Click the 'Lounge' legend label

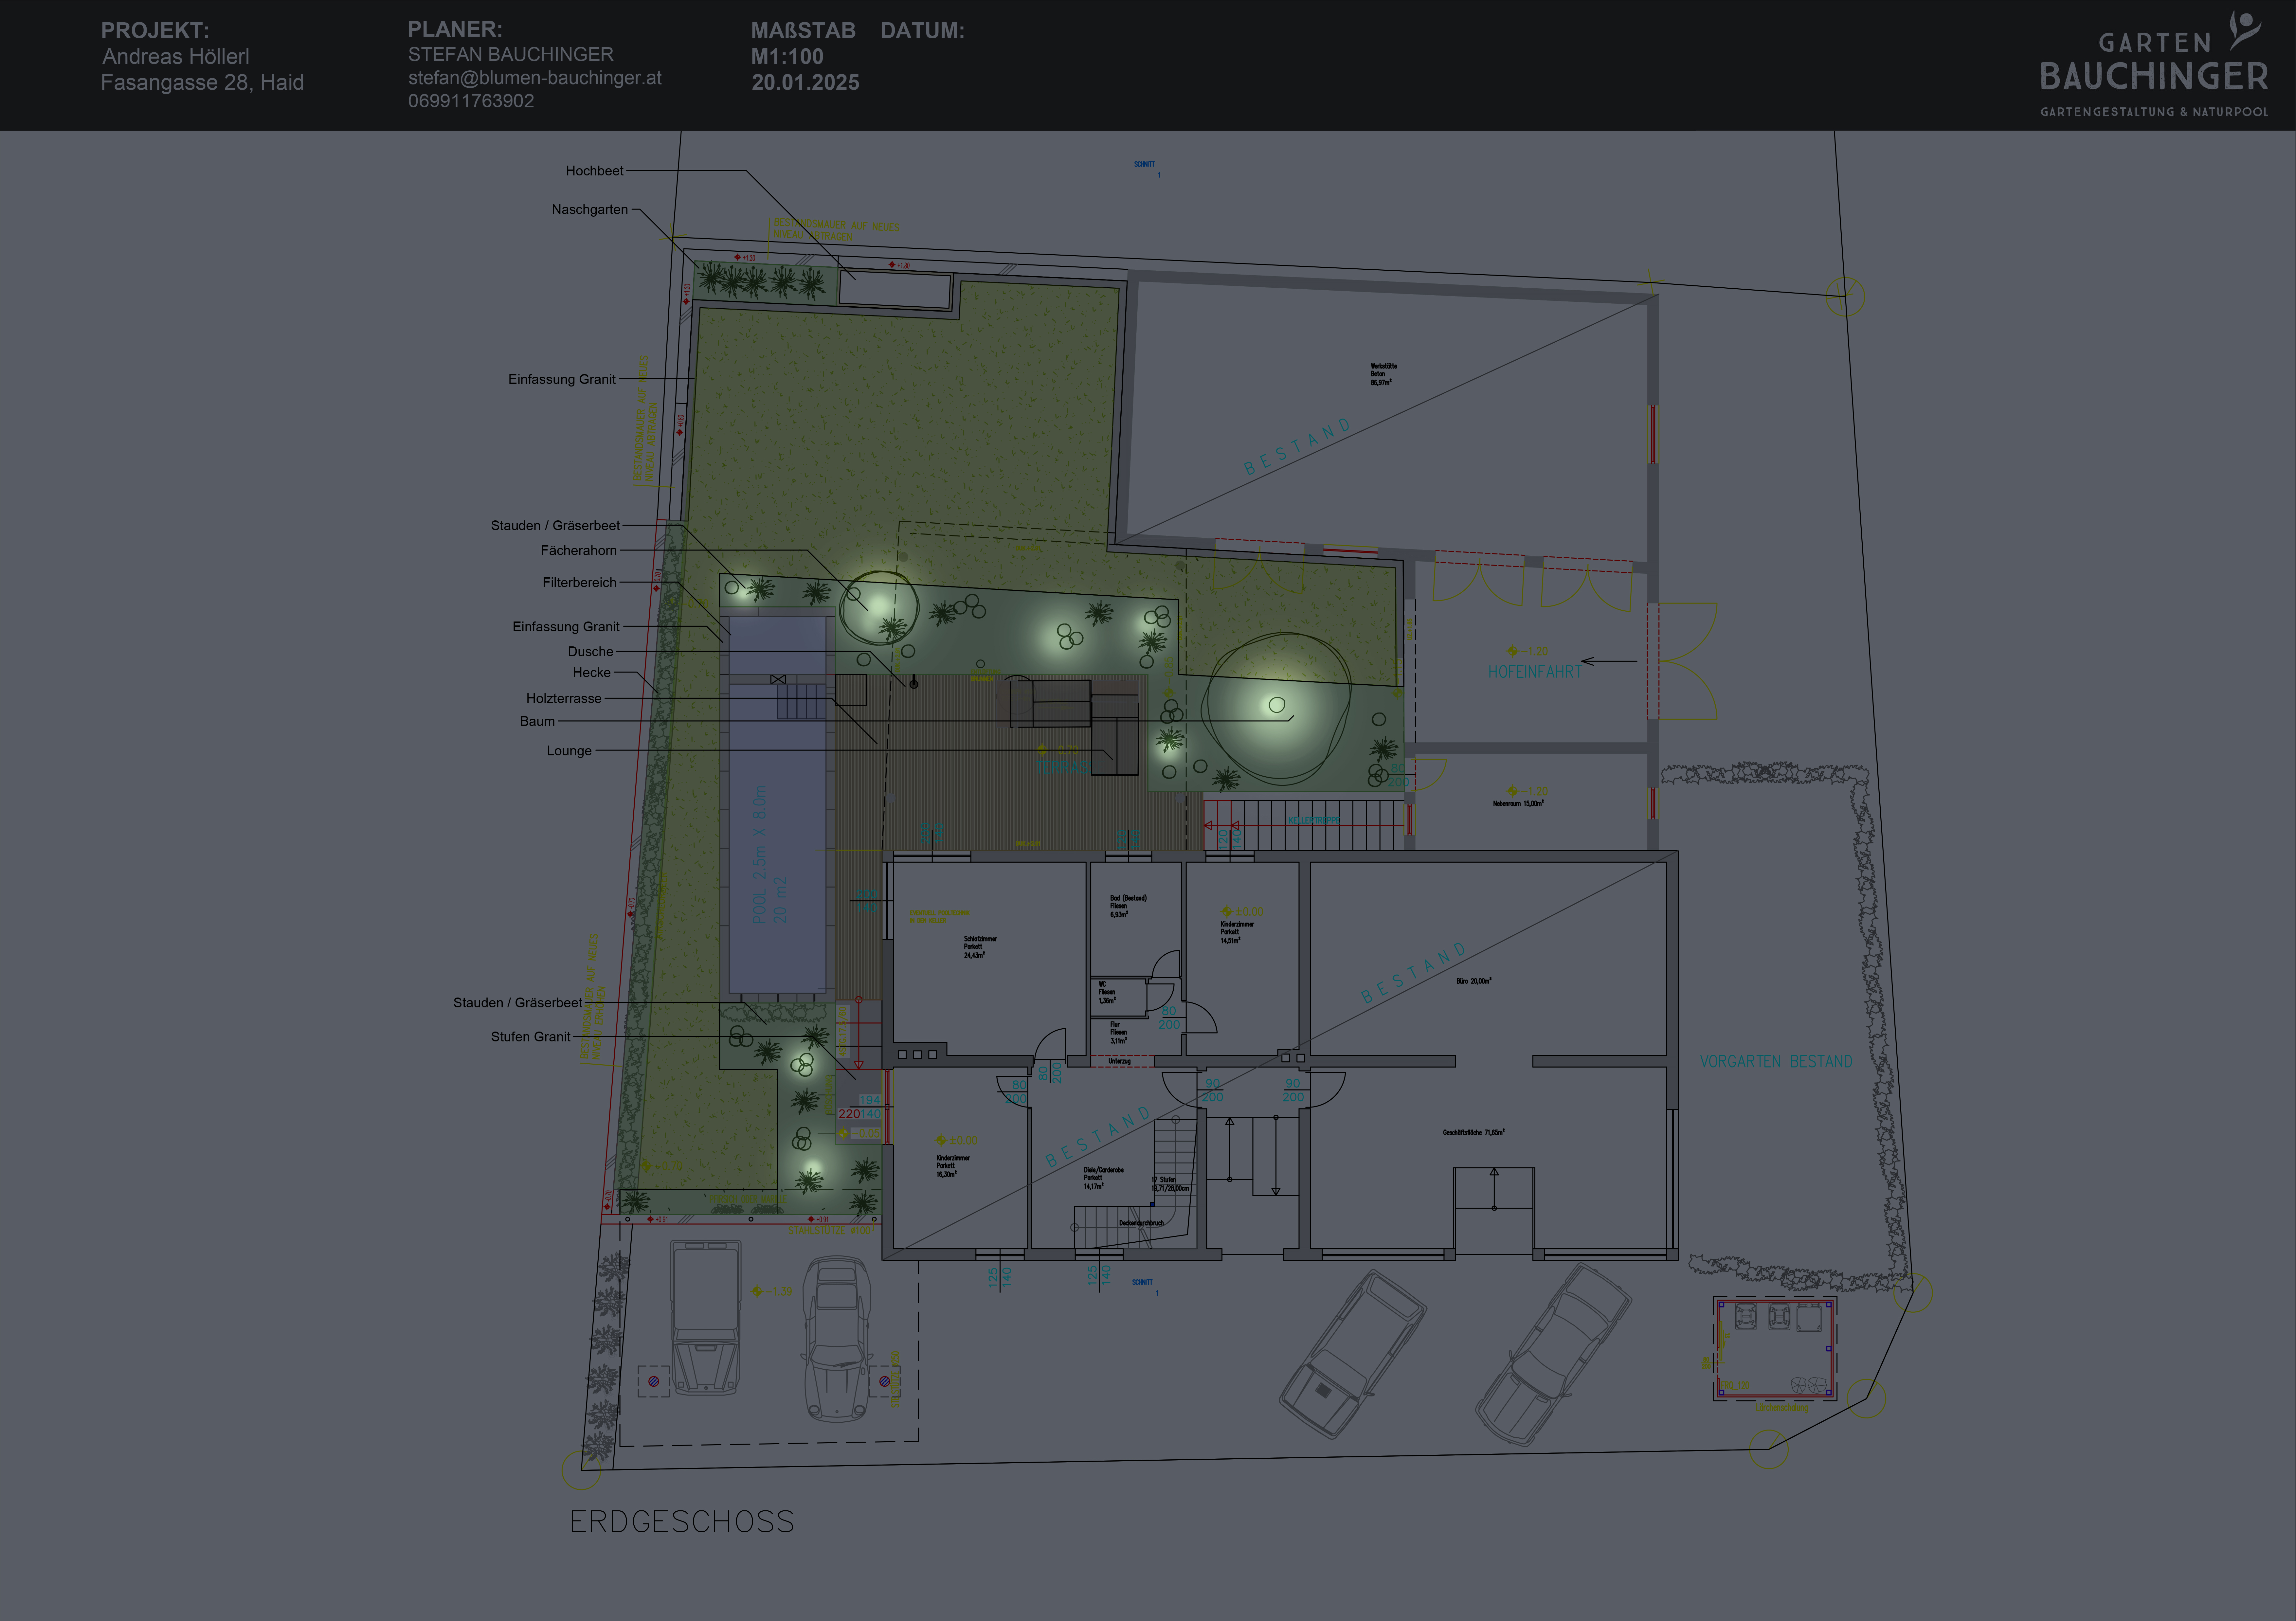pyautogui.click(x=569, y=751)
